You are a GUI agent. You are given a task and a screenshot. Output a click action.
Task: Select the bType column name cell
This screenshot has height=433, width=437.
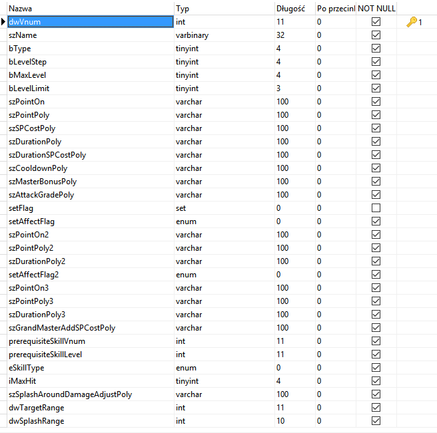91,49
